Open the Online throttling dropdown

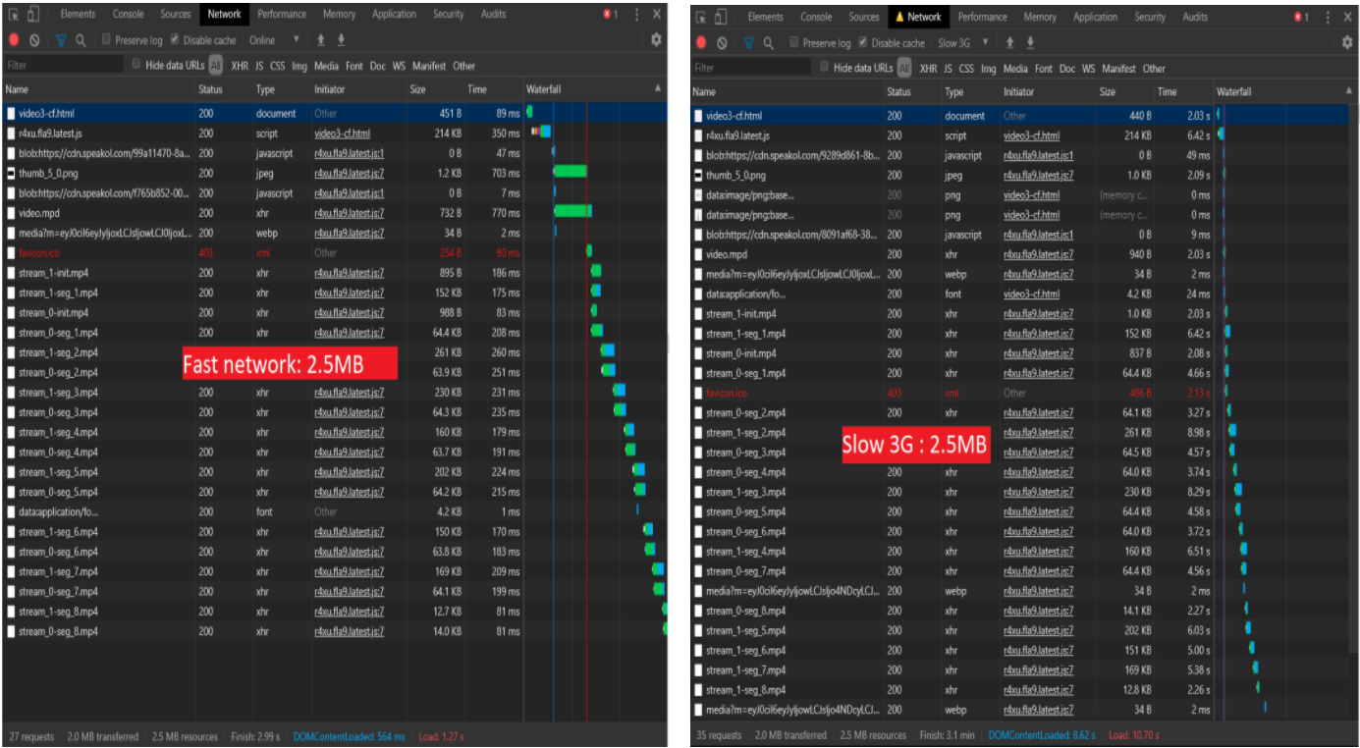[274, 40]
